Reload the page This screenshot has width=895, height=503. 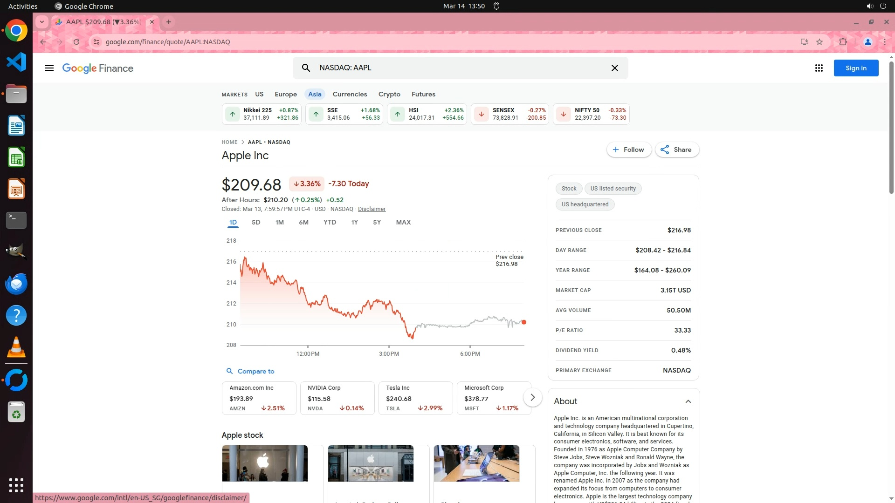76,42
